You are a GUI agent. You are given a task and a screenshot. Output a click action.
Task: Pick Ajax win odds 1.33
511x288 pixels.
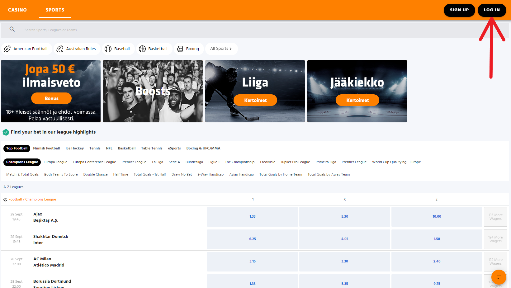pyautogui.click(x=253, y=217)
